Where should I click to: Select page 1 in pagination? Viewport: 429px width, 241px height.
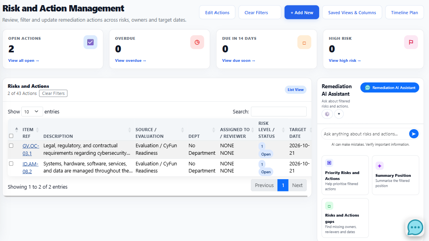[283, 185]
